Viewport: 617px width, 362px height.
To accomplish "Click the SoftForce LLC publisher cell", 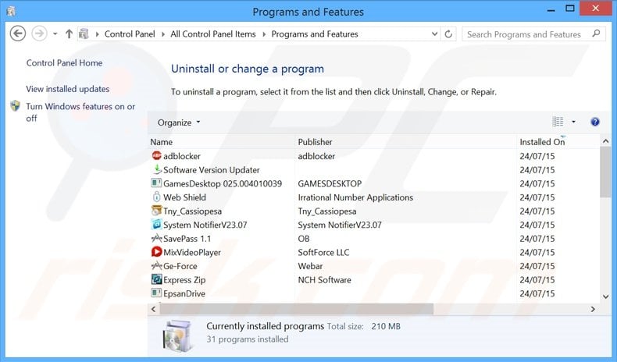I will click(323, 252).
